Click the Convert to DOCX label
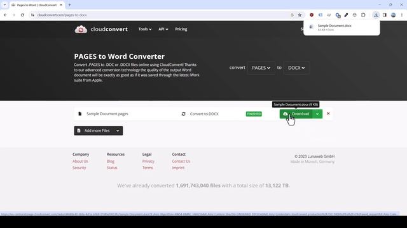This screenshot has width=407, height=228. tap(204, 114)
